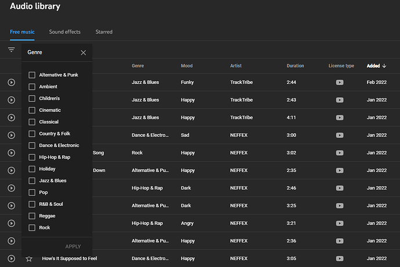This screenshot has height=267, width=400.
Task: Tick the Jazz & Blues filter checkbox
Action: pyautogui.click(x=32, y=181)
